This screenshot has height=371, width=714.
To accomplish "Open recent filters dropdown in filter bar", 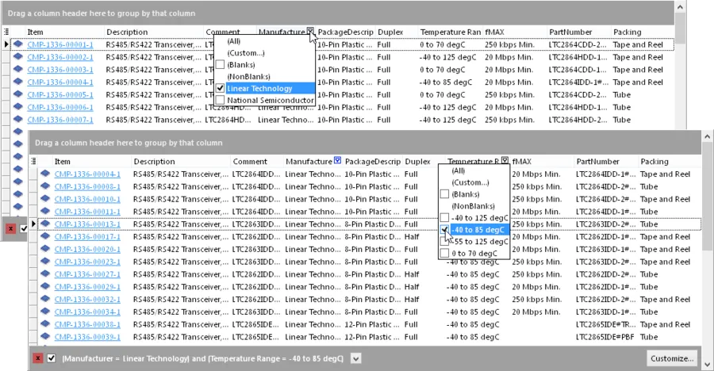I will point(356,358).
